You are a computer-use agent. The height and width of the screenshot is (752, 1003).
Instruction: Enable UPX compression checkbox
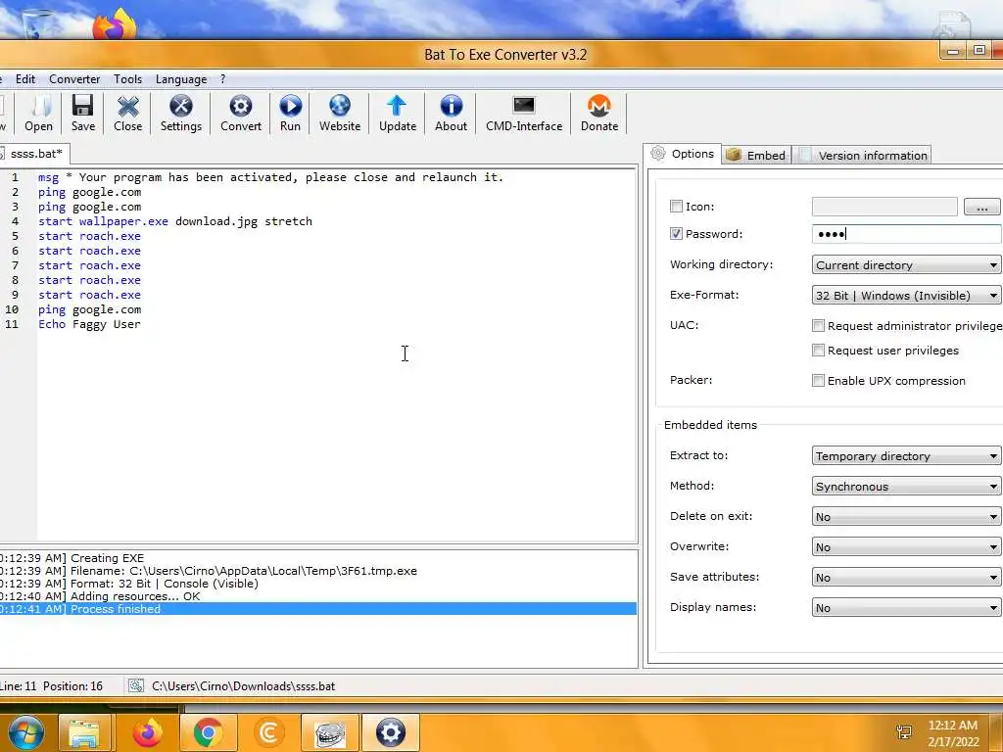pyautogui.click(x=818, y=381)
